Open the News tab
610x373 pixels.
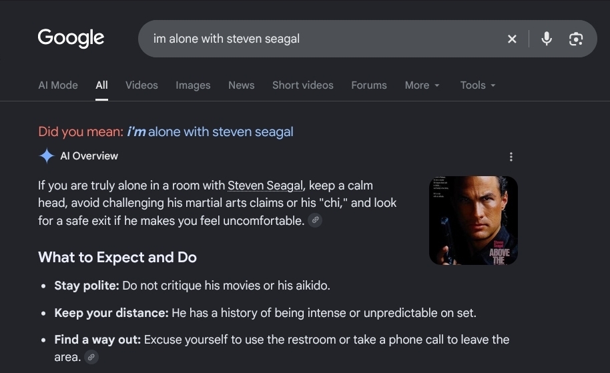241,85
